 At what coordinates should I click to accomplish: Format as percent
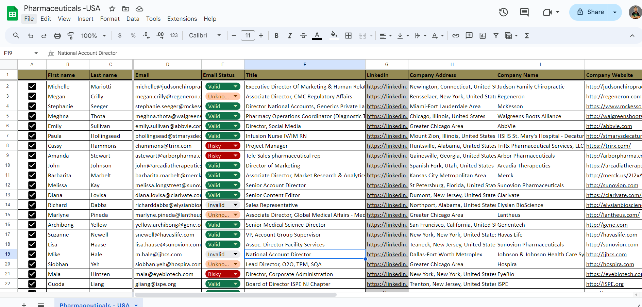(x=133, y=35)
